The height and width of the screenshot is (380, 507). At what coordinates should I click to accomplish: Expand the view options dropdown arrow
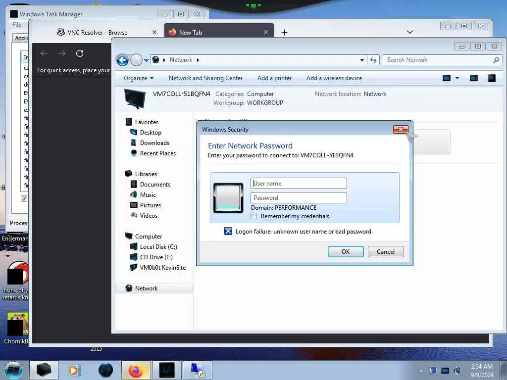coord(457,78)
